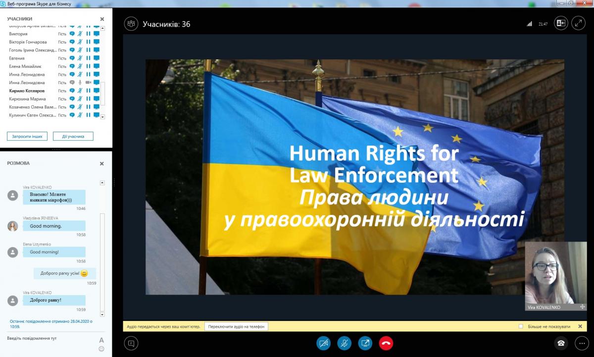Click the 'Запросити інших' button
The height and width of the screenshot is (357, 594).
click(x=24, y=136)
